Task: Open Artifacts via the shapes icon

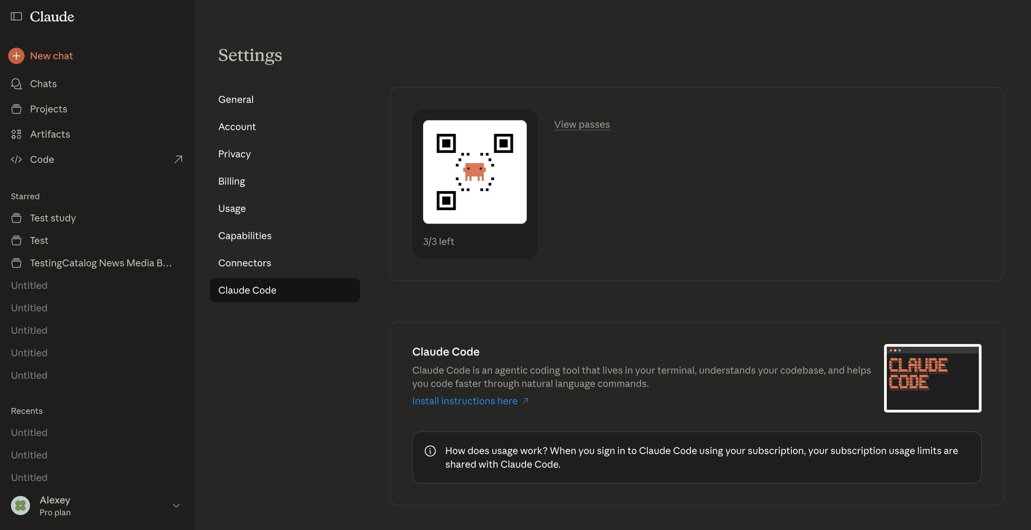Action: pyautogui.click(x=16, y=134)
